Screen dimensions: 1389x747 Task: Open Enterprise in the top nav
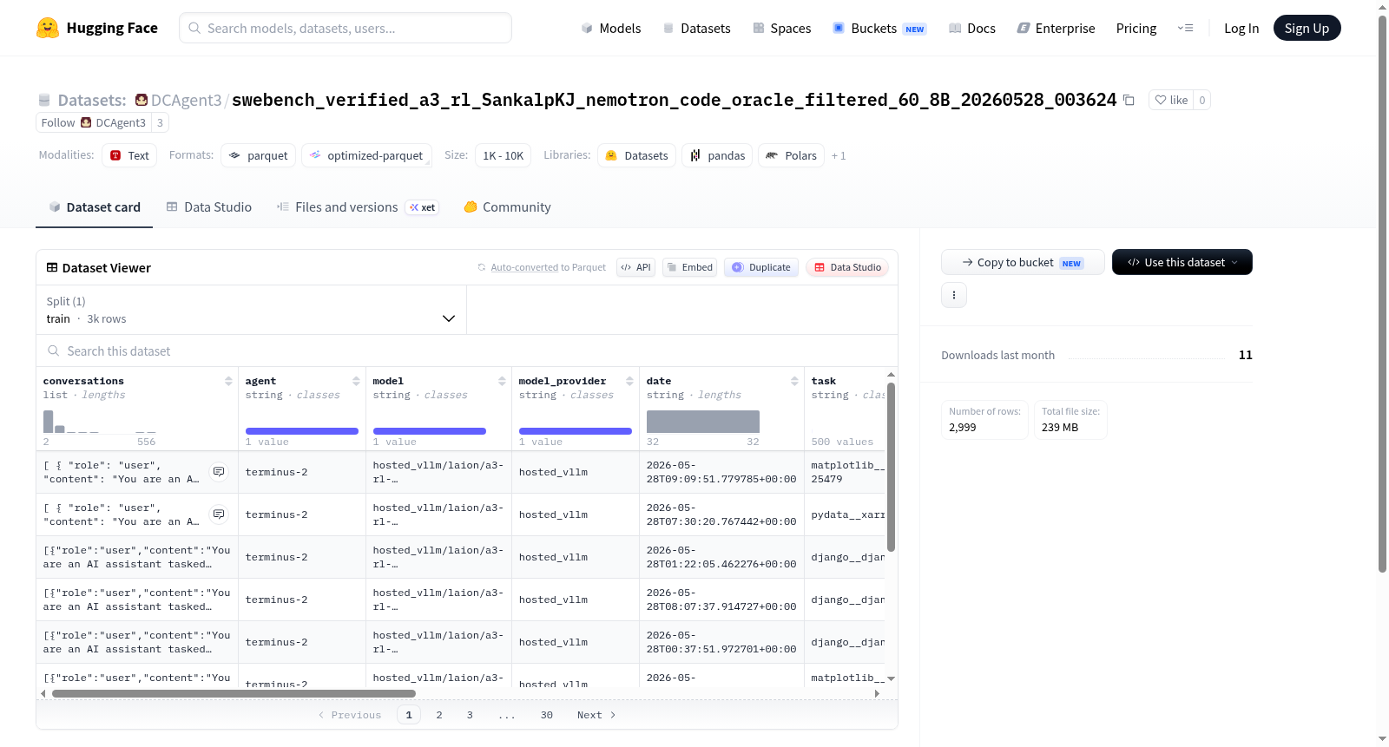1056,28
